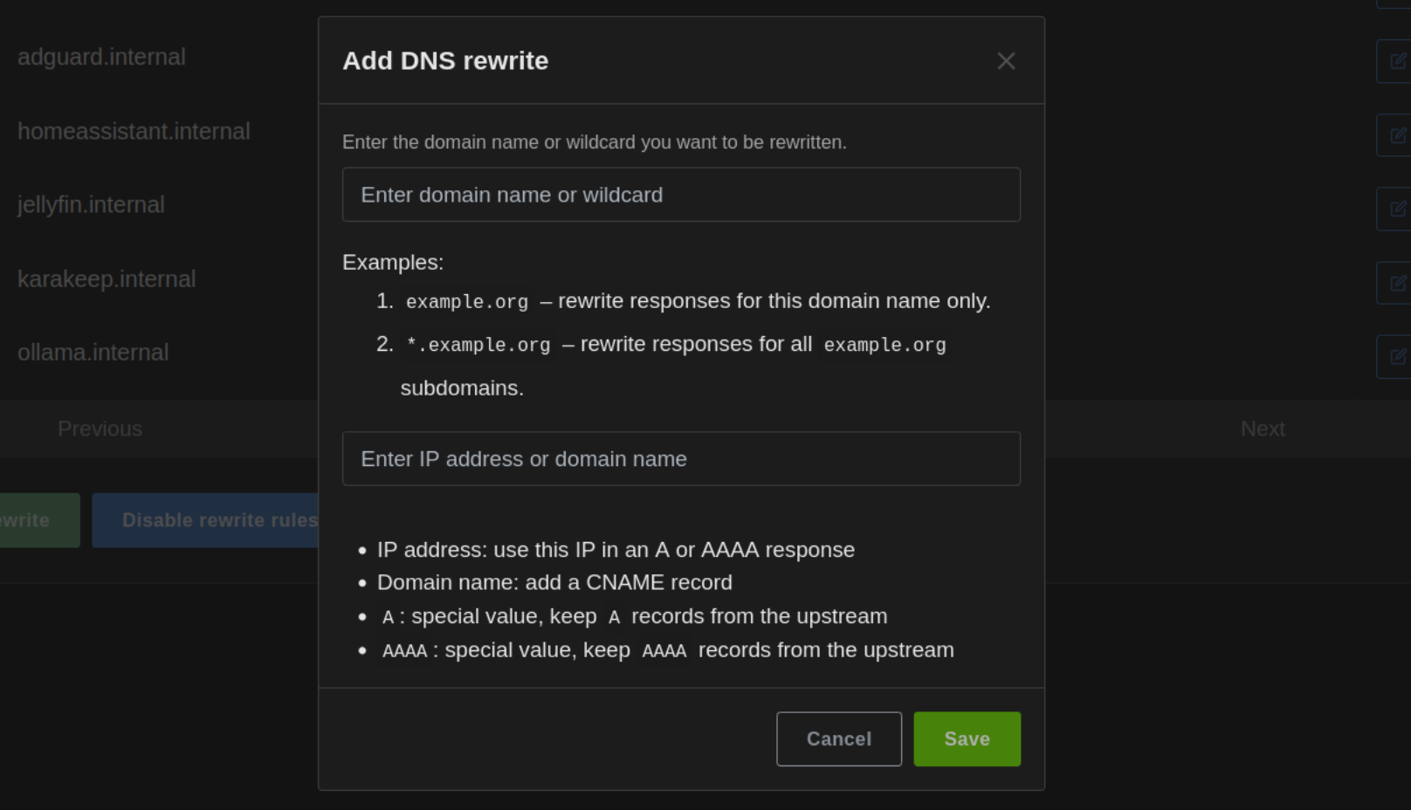Edit the homeassistant.internal rewrite entry
Viewport: 1411px width, 810px height.
click(1395, 135)
